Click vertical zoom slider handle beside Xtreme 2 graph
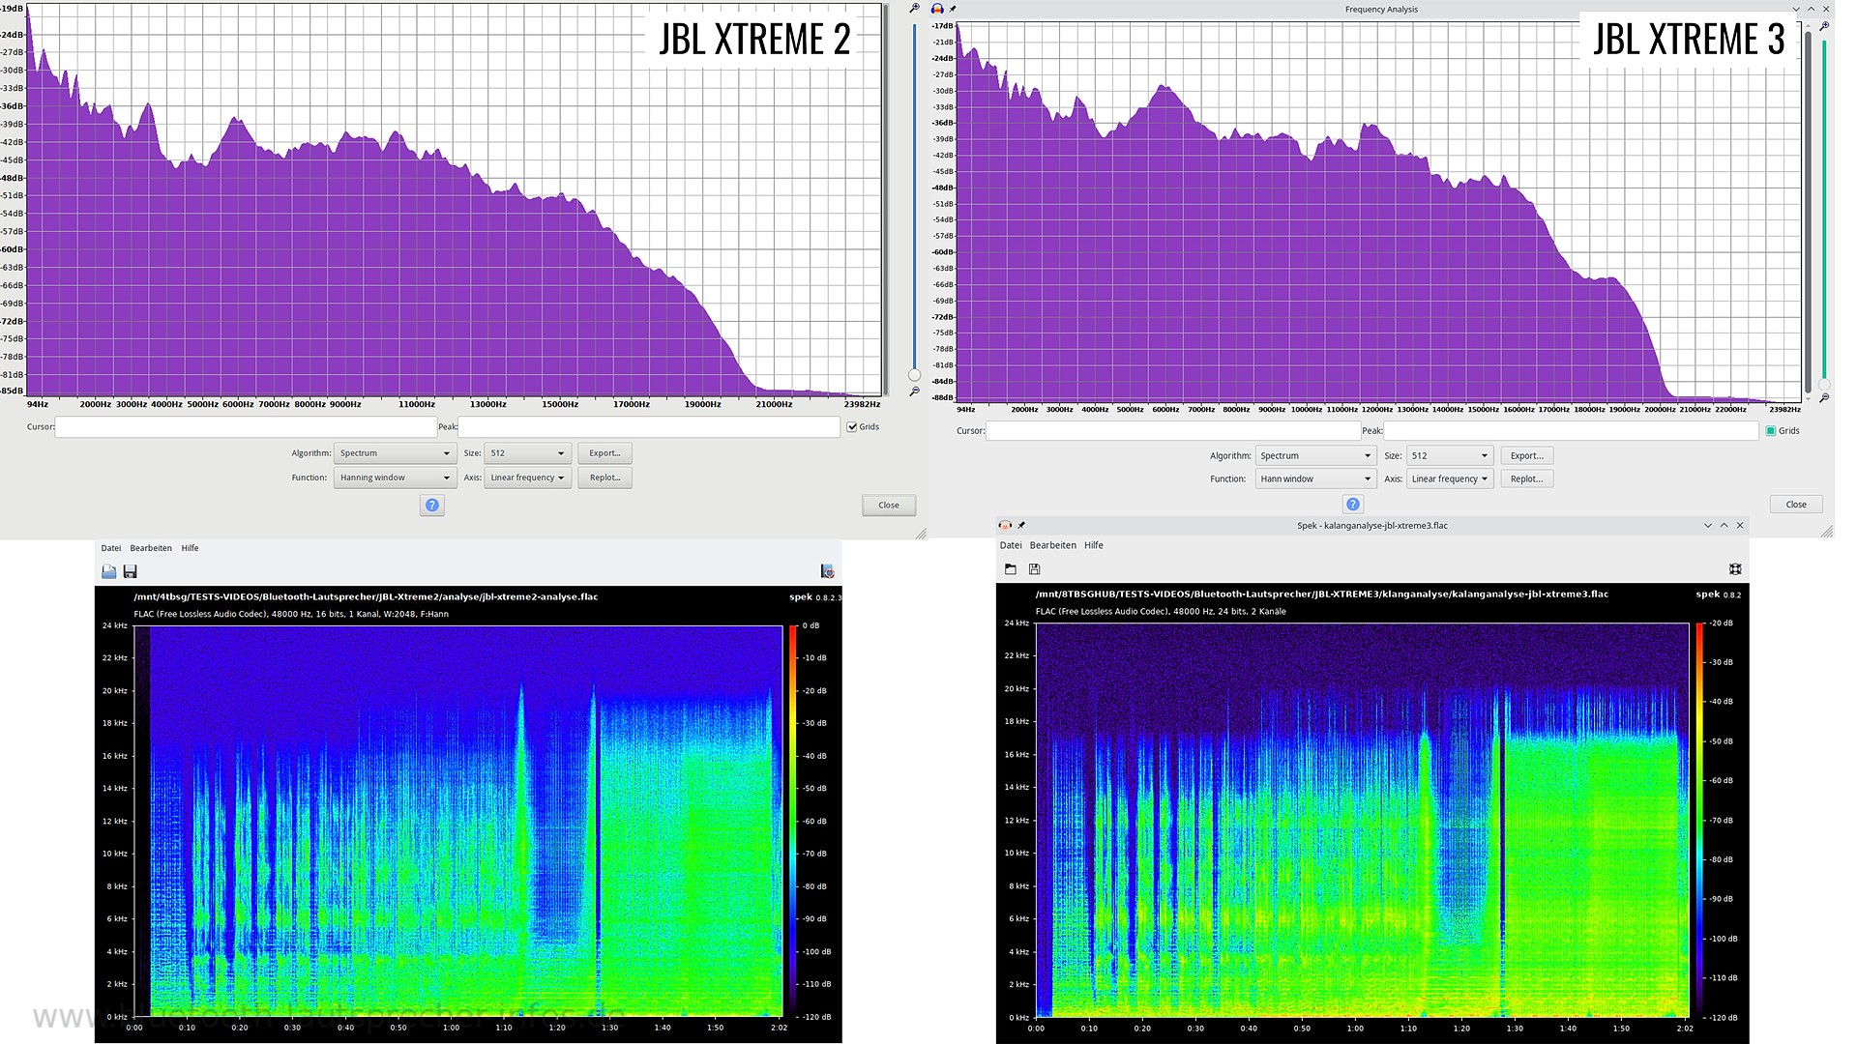The image size is (1857, 1044). tap(915, 375)
